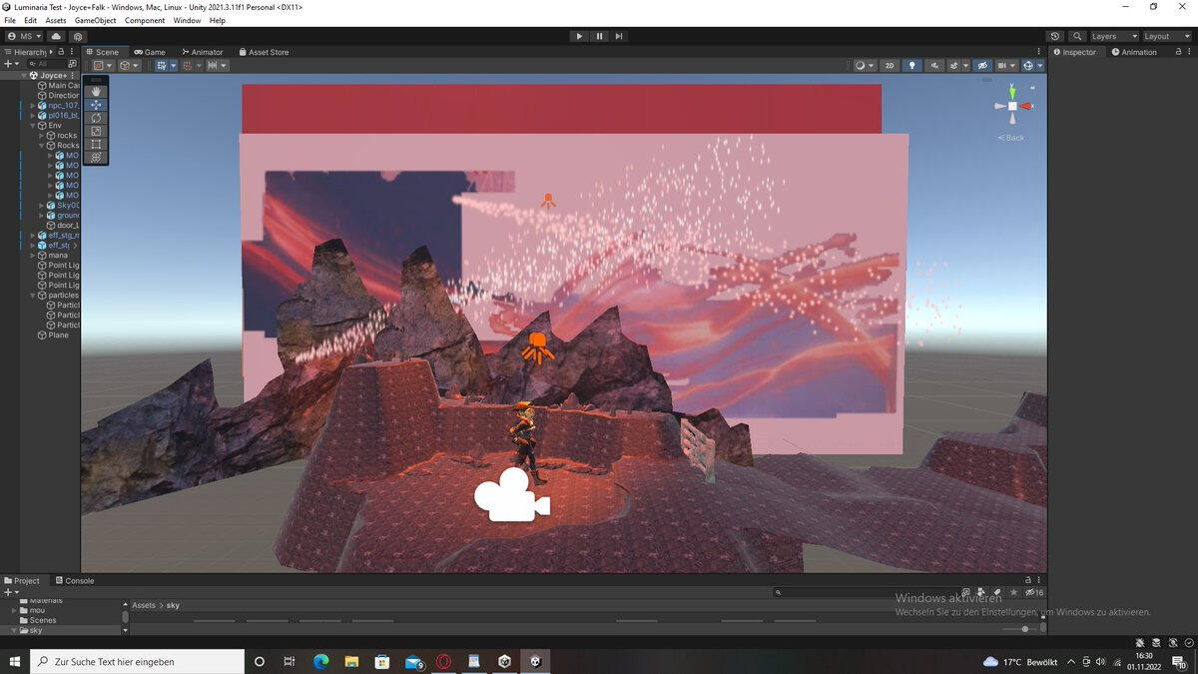Select the Hand view tool
The width and height of the screenshot is (1198, 674).
pos(96,92)
